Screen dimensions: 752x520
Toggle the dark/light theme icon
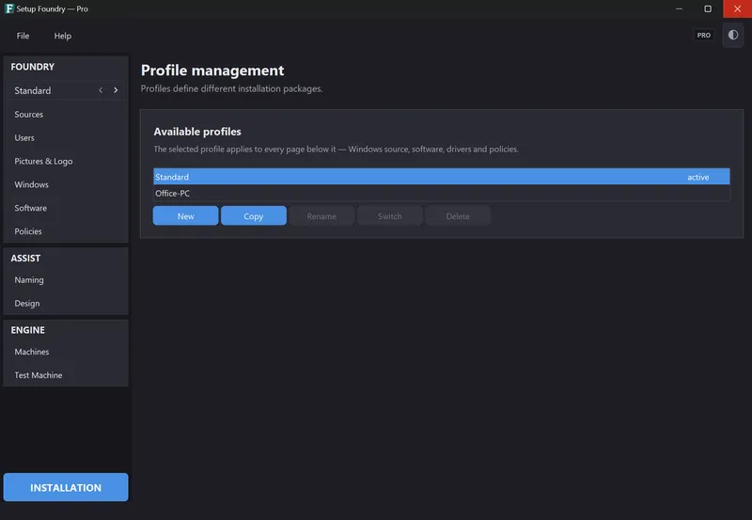click(733, 35)
